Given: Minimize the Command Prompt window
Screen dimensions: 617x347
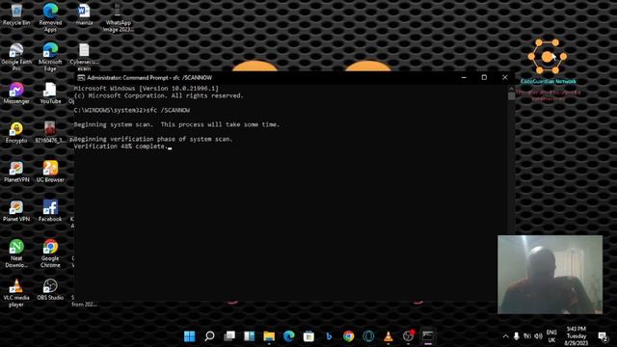Looking at the screenshot, I should click(x=464, y=77).
